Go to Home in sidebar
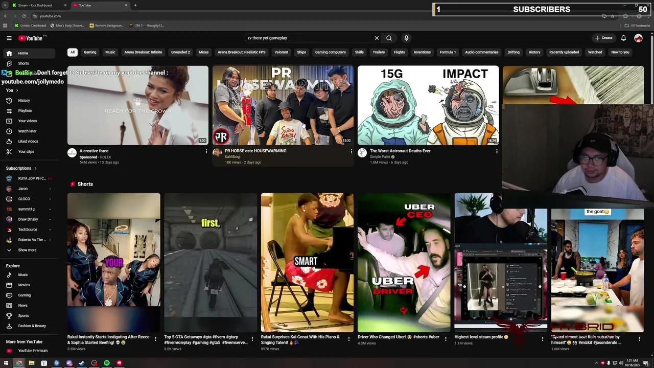 click(29, 53)
